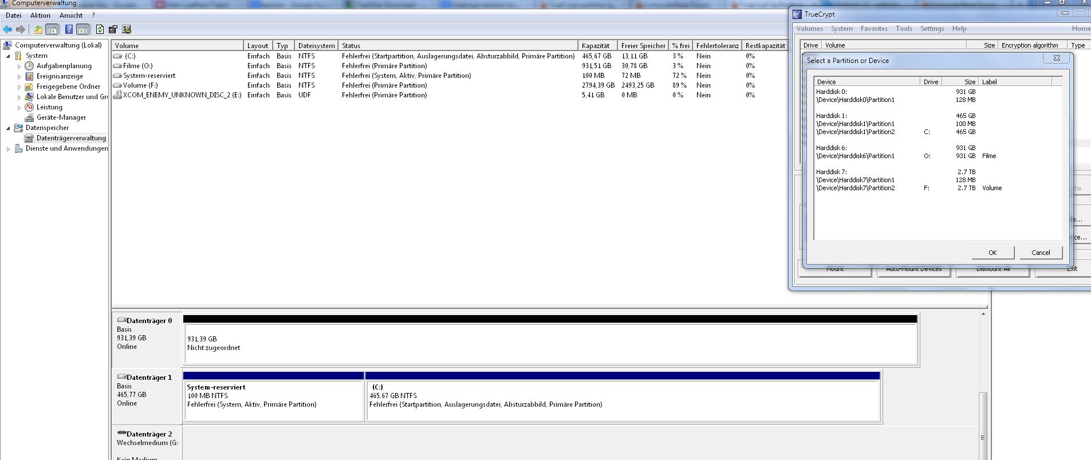Select the Freigegebene Ordner folder icon
This screenshot has width=1091, height=460.
(x=29, y=87)
